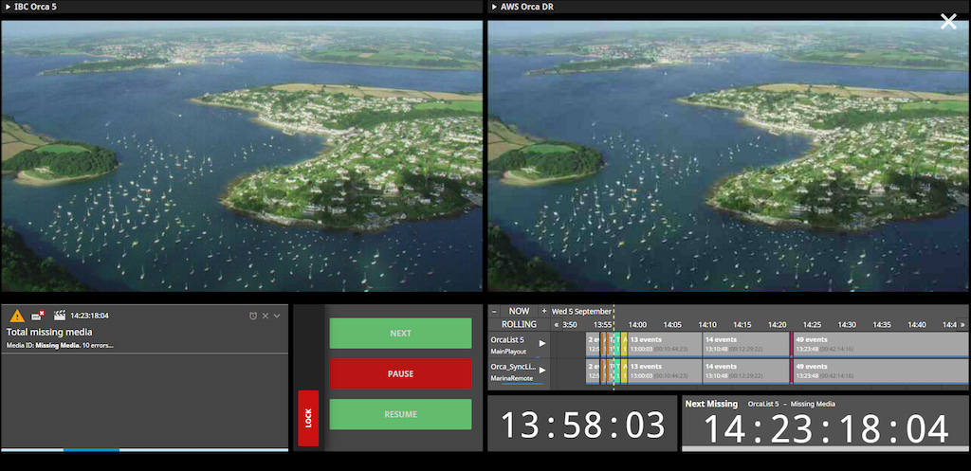The image size is (971, 471).
Task: Click the 14:40 time ruler label
Action: [917, 325]
